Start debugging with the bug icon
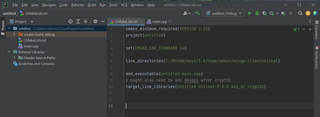The height and width of the screenshot is (117, 320). (257, 13)
